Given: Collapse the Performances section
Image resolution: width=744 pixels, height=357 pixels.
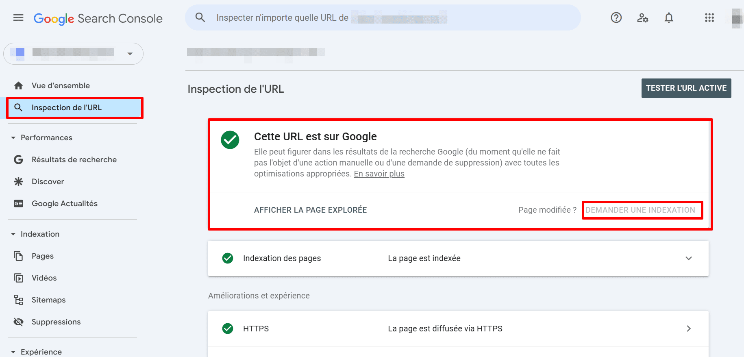Looking at the screenshot, I should 13,138.
